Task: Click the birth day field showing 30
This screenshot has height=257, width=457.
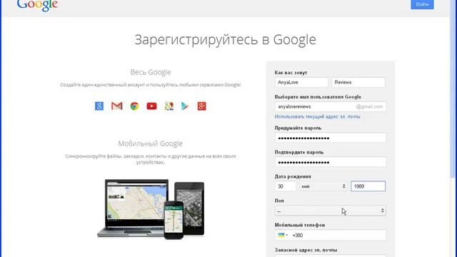Action: point(286,186)
